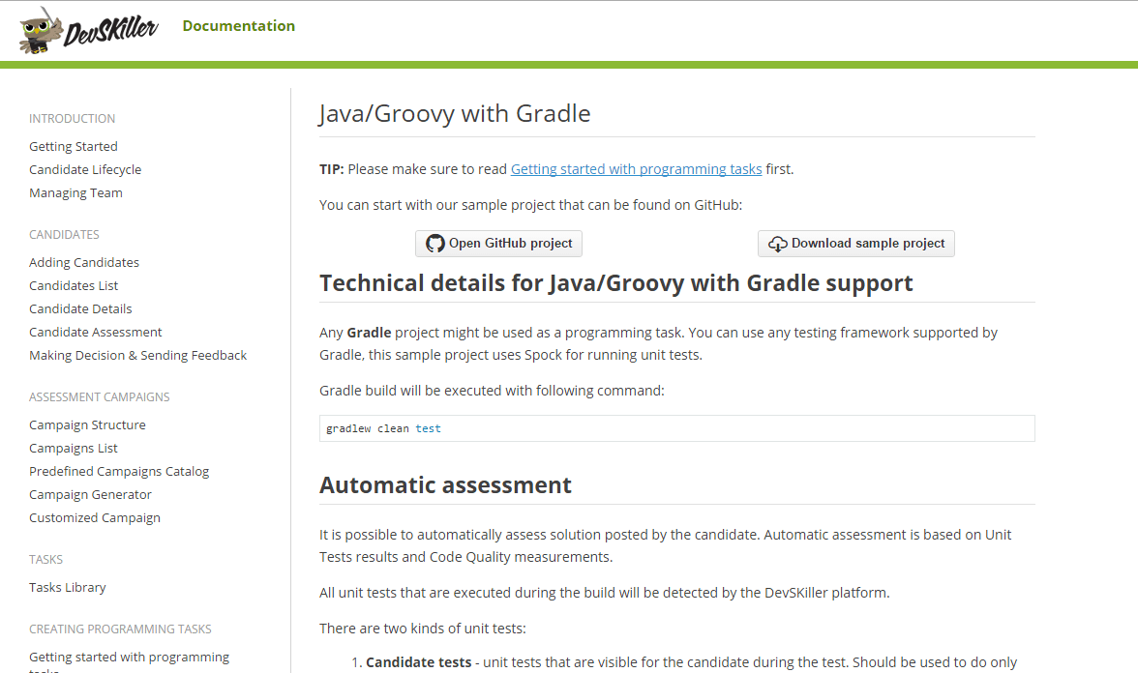Select Predefined Campaigns Catalog entry

[x=119, y=471]
